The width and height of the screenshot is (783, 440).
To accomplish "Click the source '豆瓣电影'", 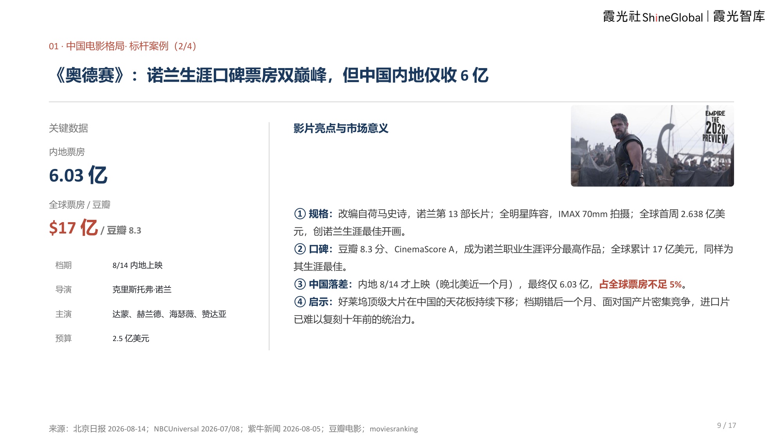I will tap(345, 429).
